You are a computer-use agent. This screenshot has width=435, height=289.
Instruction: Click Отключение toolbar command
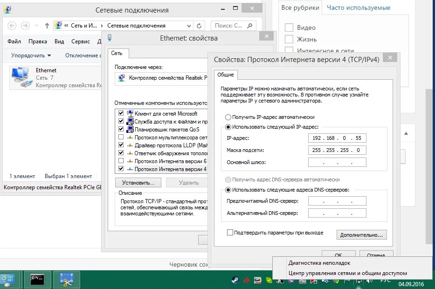click(x=83, y=55)
